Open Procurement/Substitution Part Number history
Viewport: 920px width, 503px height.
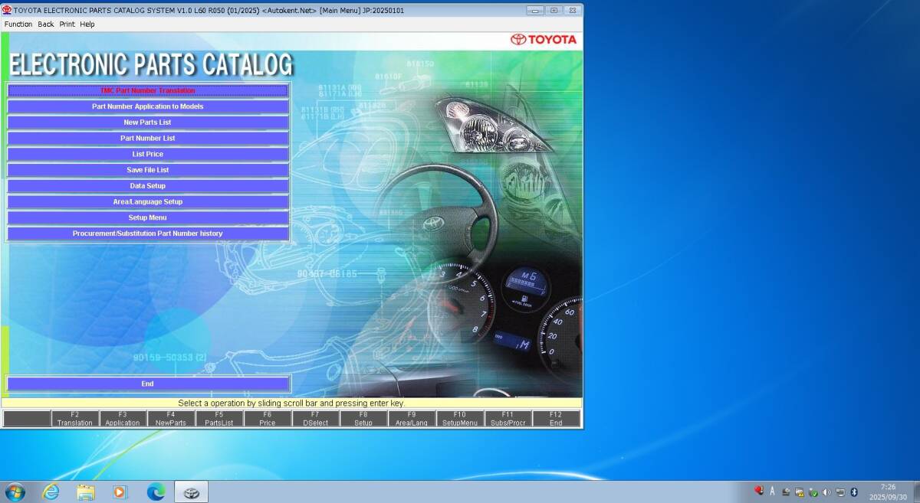pyautogui.click(x=147, y=234)
